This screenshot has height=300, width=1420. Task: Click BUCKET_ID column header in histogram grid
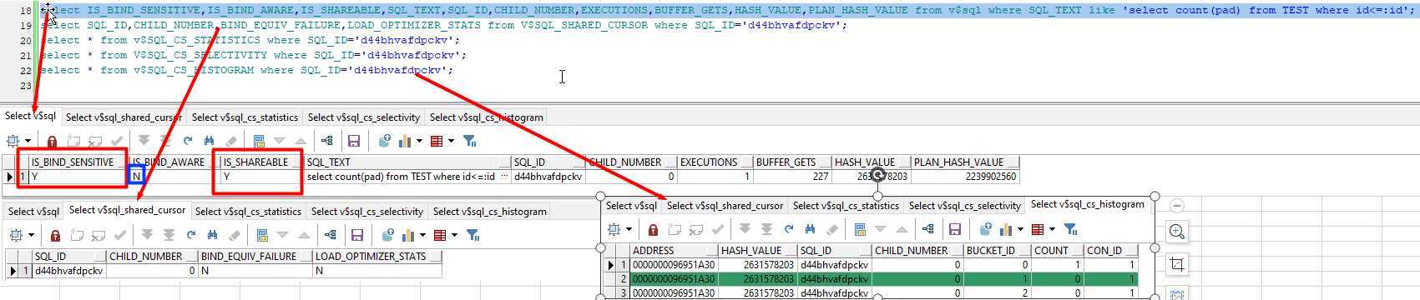(x=997, y=250)
